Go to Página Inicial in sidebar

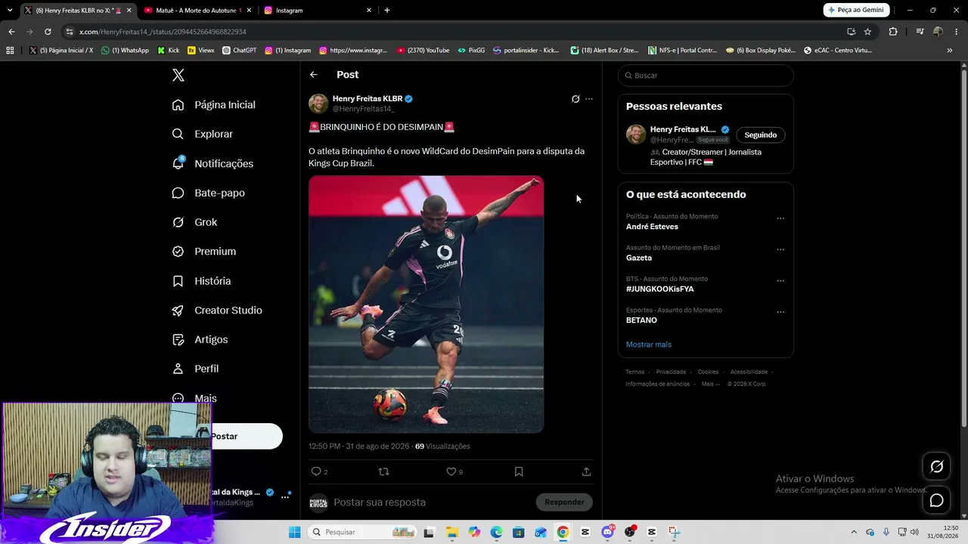tap(214, 105)
